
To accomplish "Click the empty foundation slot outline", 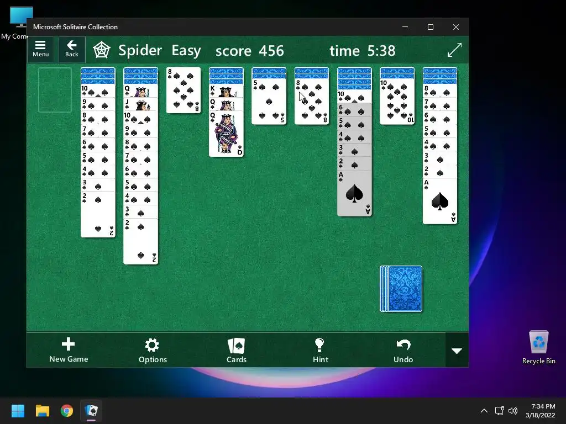I will tap(55, 90).
